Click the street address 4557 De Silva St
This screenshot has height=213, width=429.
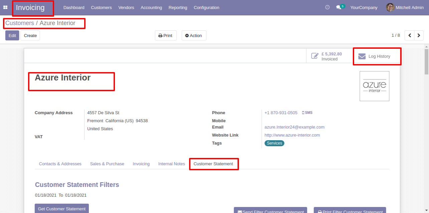click(x=103, y=113)
